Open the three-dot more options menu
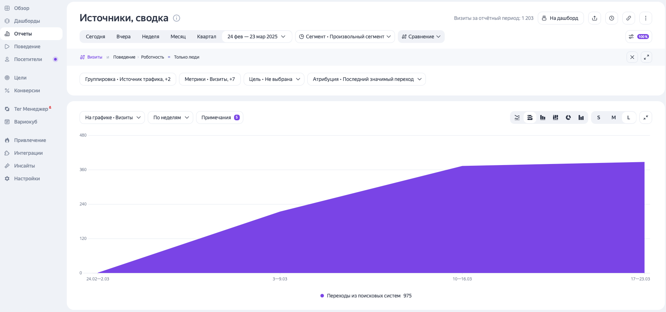The width and height of the screenshot is (666, 312). tap(646, 18)
